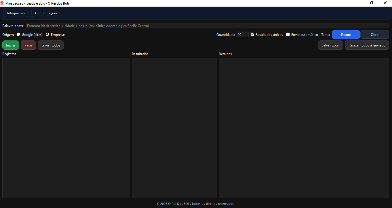The height and width of the screenshot is (208, 392).
Task: Click the Salvar Excel button
Action: click(x=330, y=45)
